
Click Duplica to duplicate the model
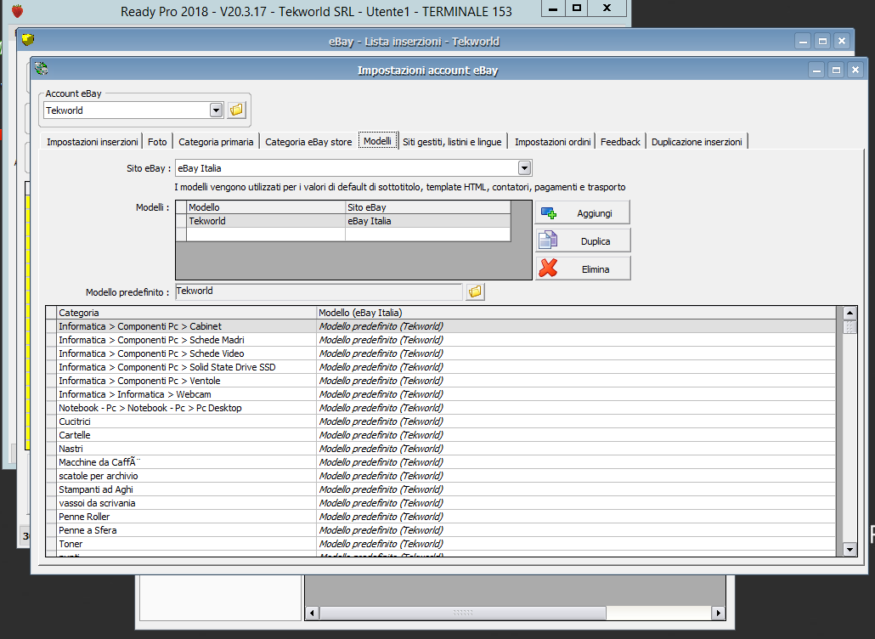583,241
